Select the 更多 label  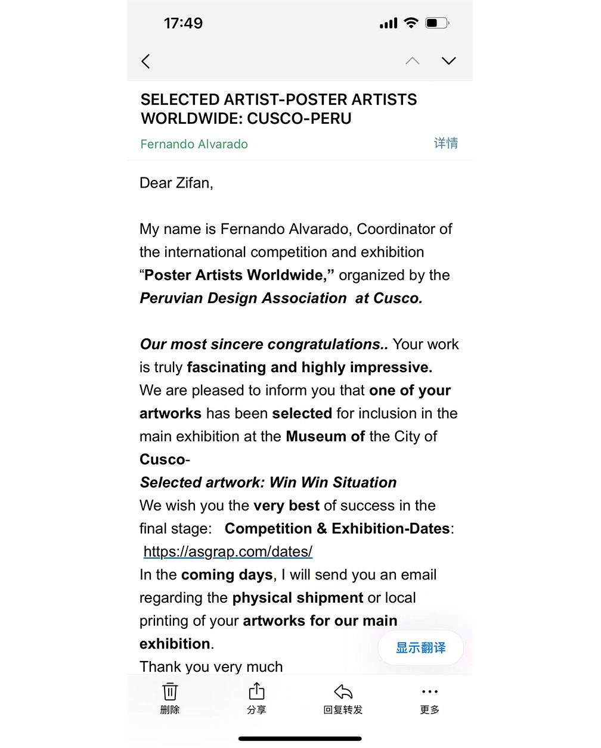click(x=429, y=710)
